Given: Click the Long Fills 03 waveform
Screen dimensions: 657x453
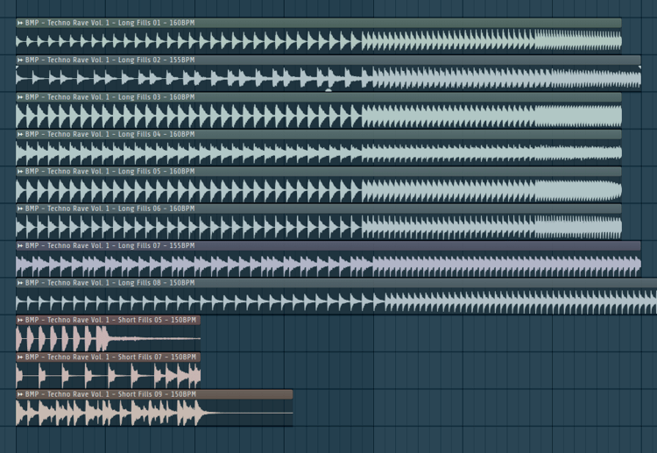Looking at the screenshot, I should pyautogui.click(x=319, y=116).
